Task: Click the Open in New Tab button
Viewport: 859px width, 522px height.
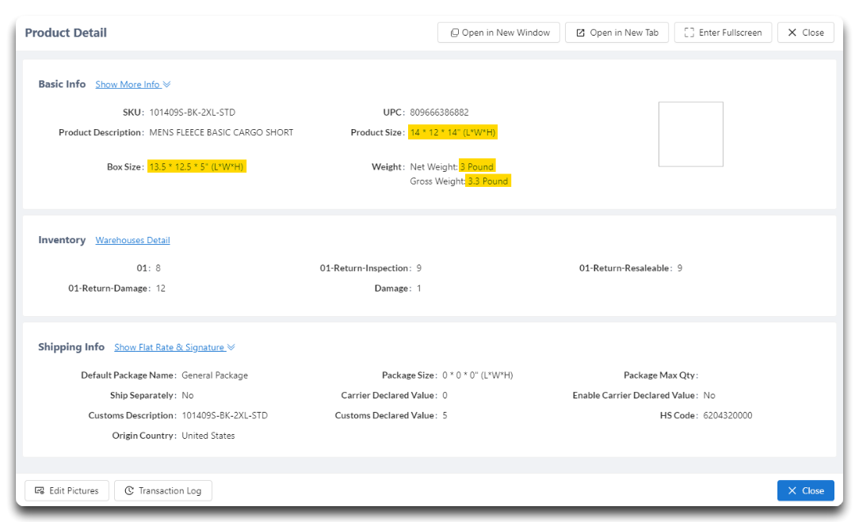Action: [617, 32]
